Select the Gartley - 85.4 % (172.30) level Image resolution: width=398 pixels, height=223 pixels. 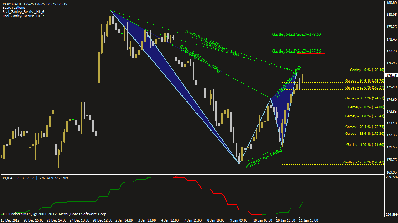click(365, 134)
